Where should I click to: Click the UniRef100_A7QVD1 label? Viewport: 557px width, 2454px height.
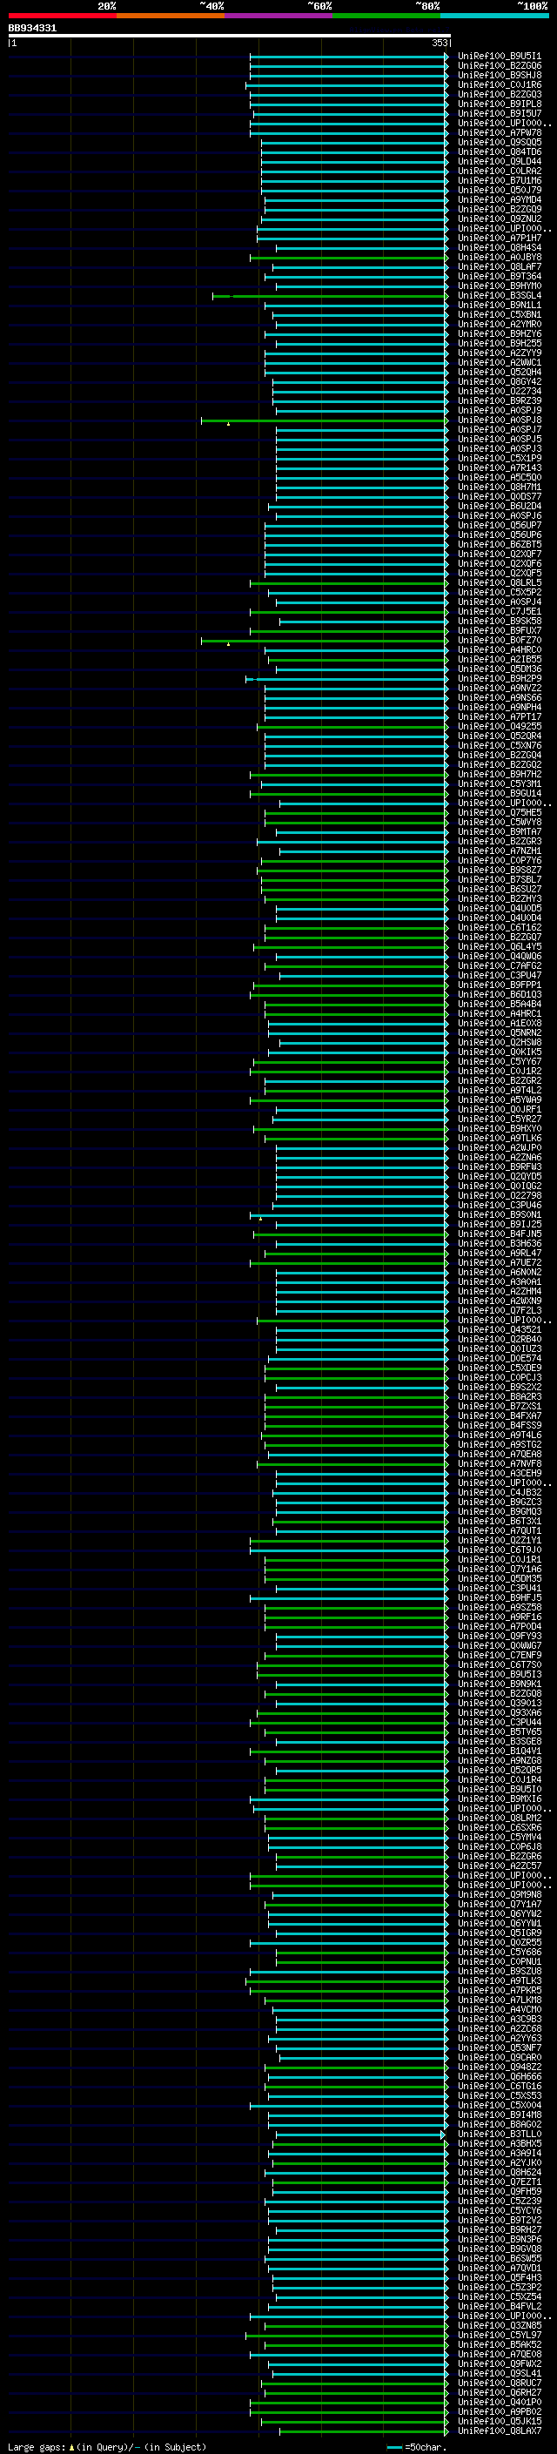[499, 2268]
